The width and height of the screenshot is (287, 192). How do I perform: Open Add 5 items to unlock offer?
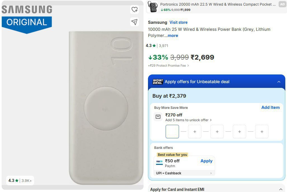[x=188, y=120]
